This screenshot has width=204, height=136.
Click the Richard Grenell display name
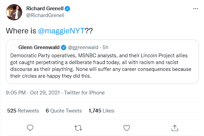coord(45,9)
